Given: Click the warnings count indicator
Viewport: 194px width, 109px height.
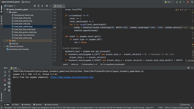Looking at the screenshot, I should [177, 10].
